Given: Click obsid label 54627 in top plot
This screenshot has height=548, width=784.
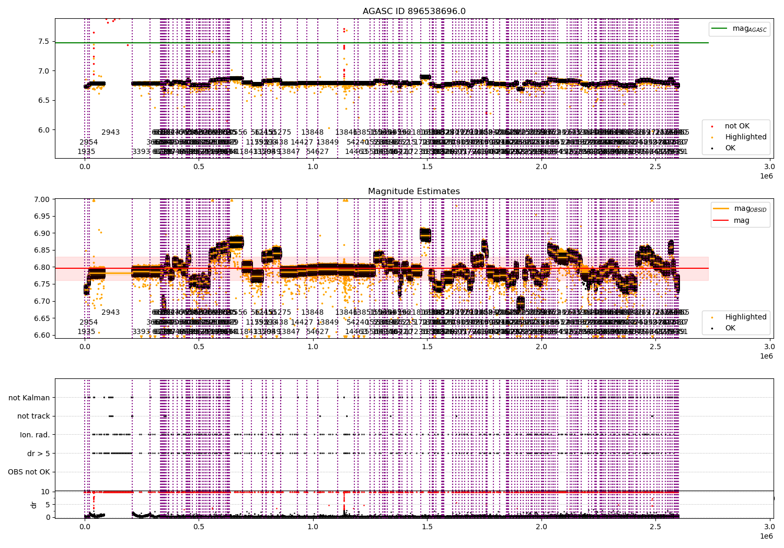Looking at the screenshot, I should click(x=318, y=152).
